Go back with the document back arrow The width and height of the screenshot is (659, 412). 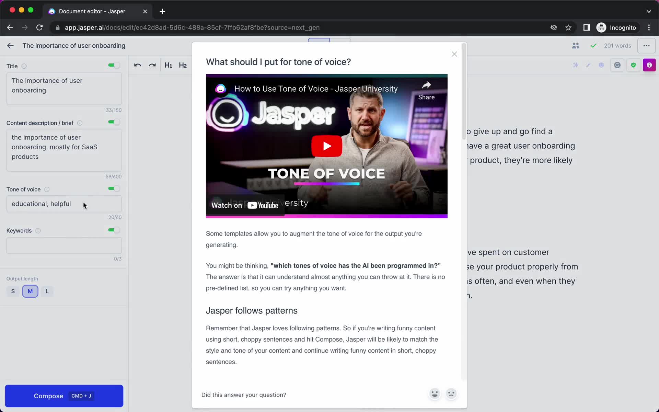pyautogui.click(x=10, y=46)
